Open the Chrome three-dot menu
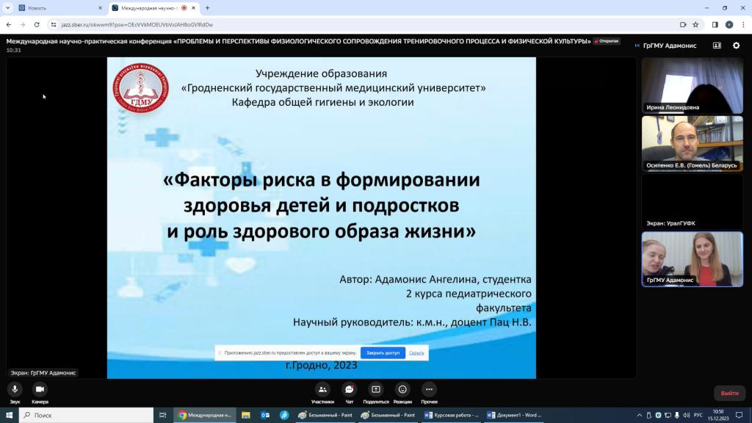 click(742, 24)
